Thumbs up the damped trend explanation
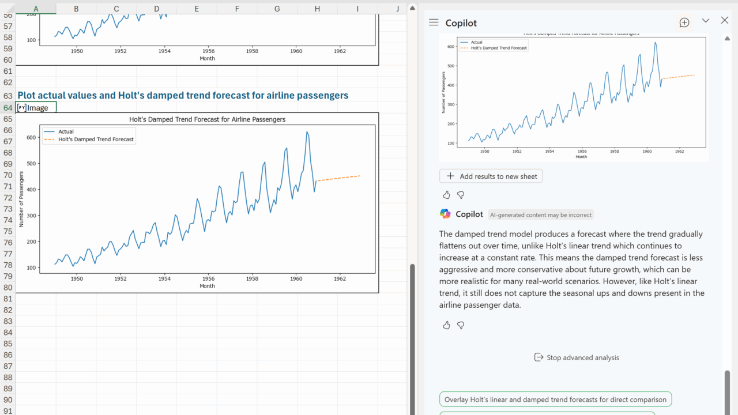This screenshot has width=738, height=415. [x=446, y=326]
